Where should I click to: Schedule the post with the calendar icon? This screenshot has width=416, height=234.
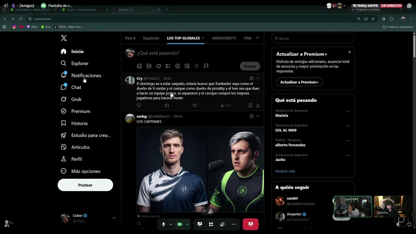coord(187,66)
